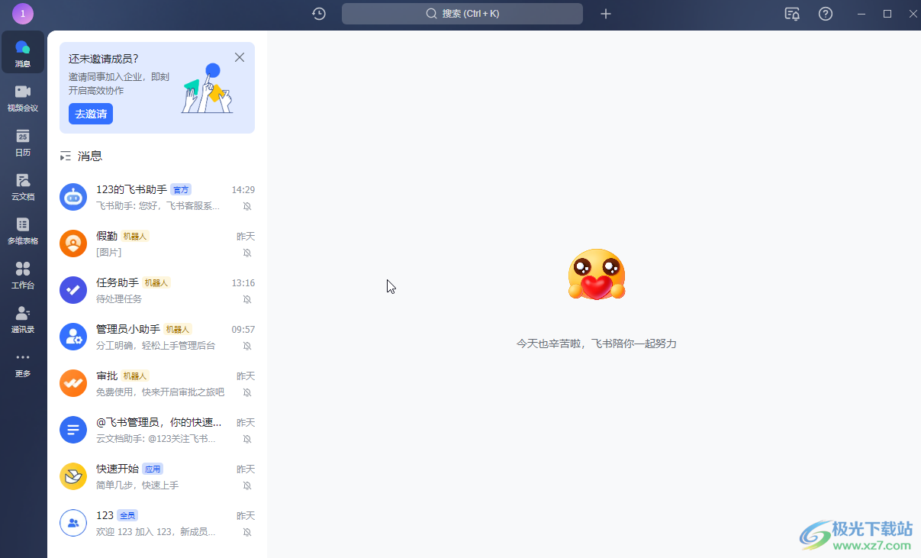
Task: Click the heart emoji illustration
Action: (597, 275)
